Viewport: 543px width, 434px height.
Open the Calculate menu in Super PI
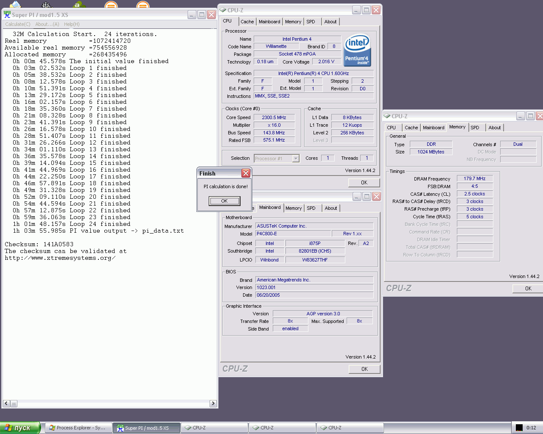click(x=18, y=24)
